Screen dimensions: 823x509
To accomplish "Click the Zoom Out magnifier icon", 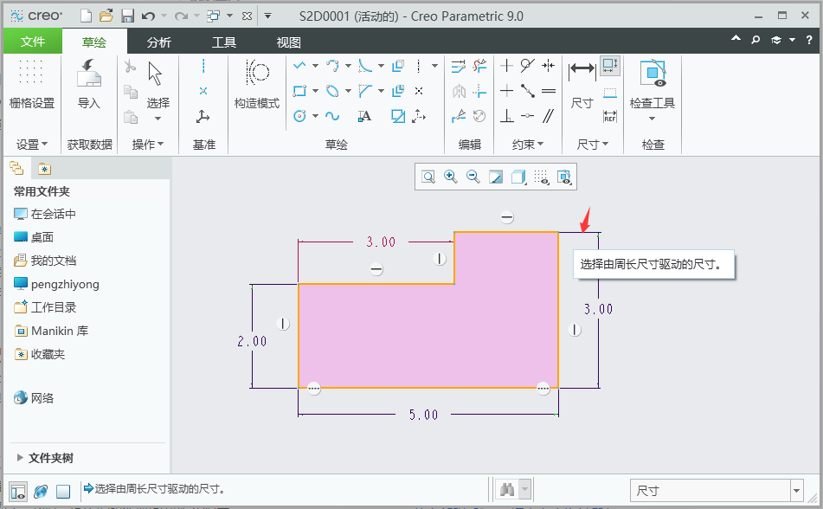I will coord(473,177).
